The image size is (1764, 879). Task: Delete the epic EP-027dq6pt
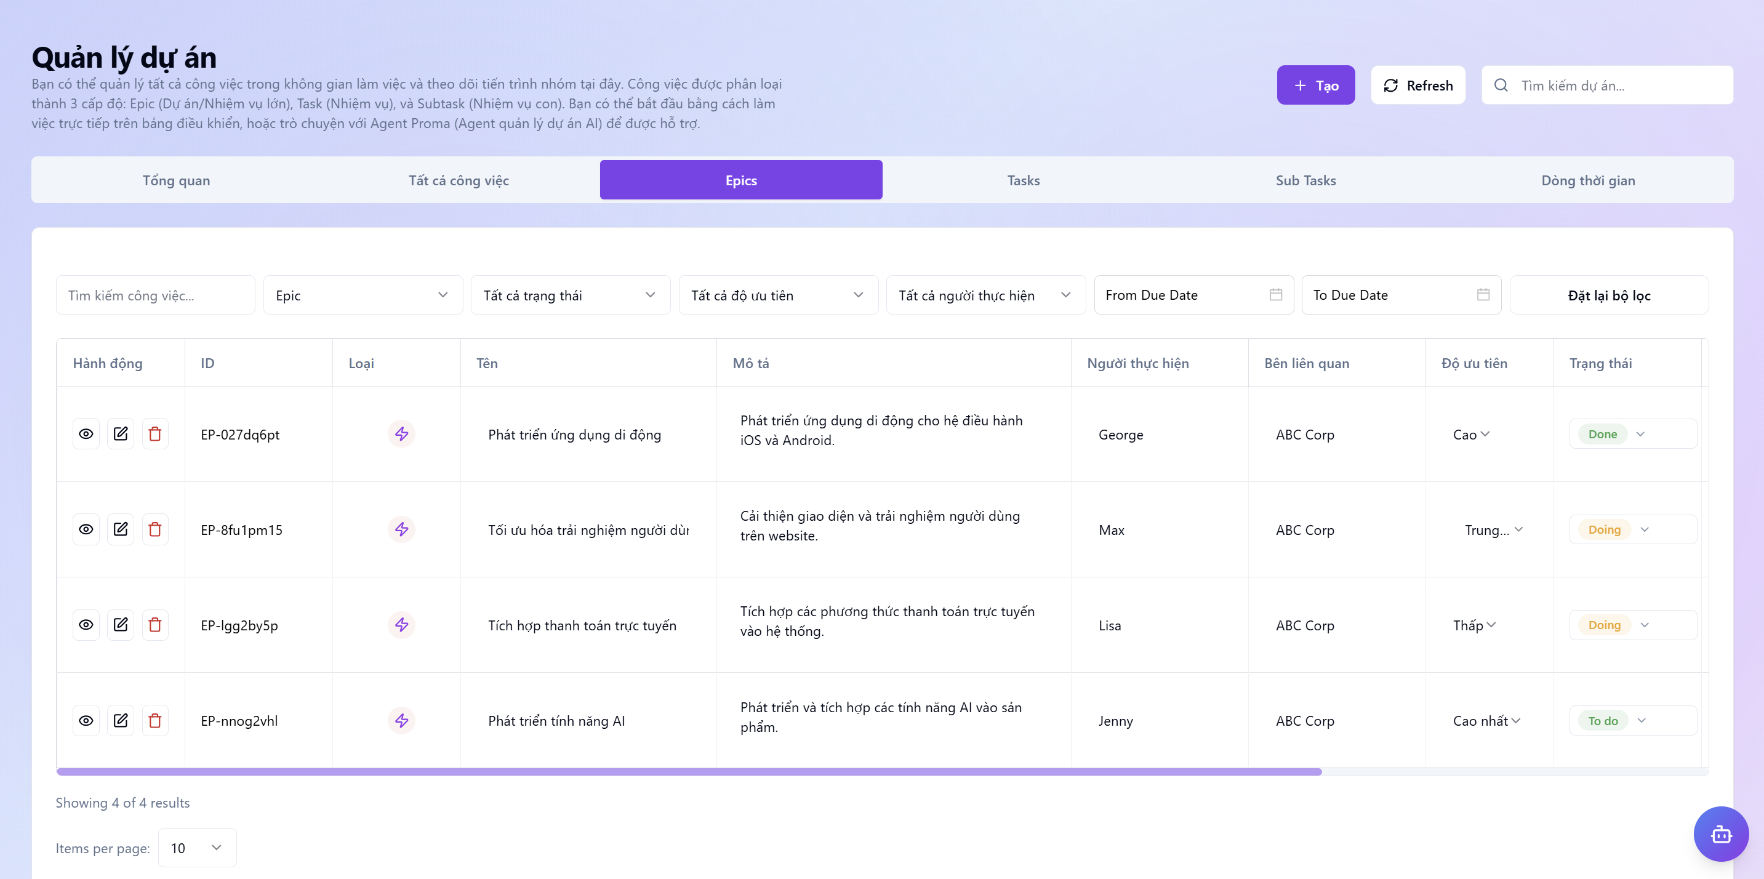154,434
